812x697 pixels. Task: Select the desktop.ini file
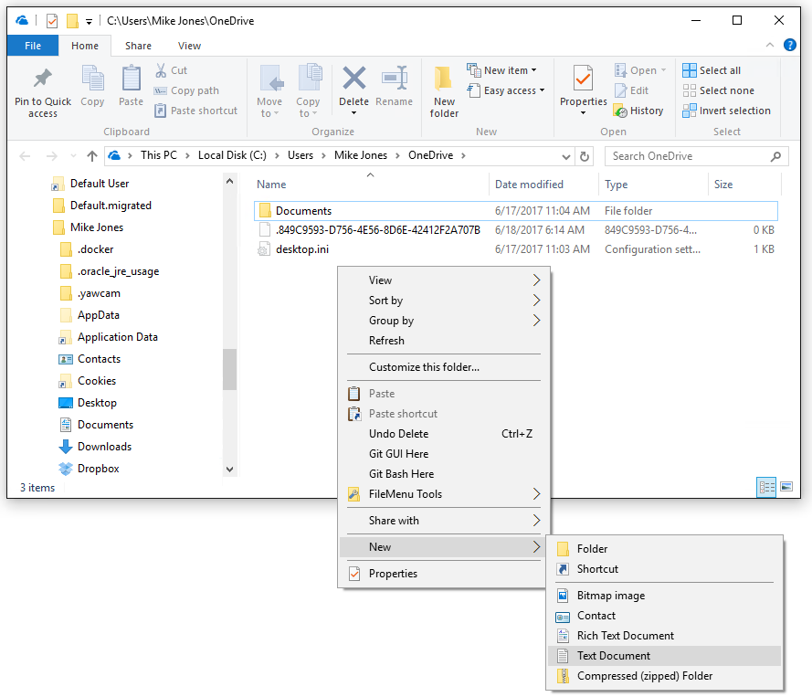point(302,249)
